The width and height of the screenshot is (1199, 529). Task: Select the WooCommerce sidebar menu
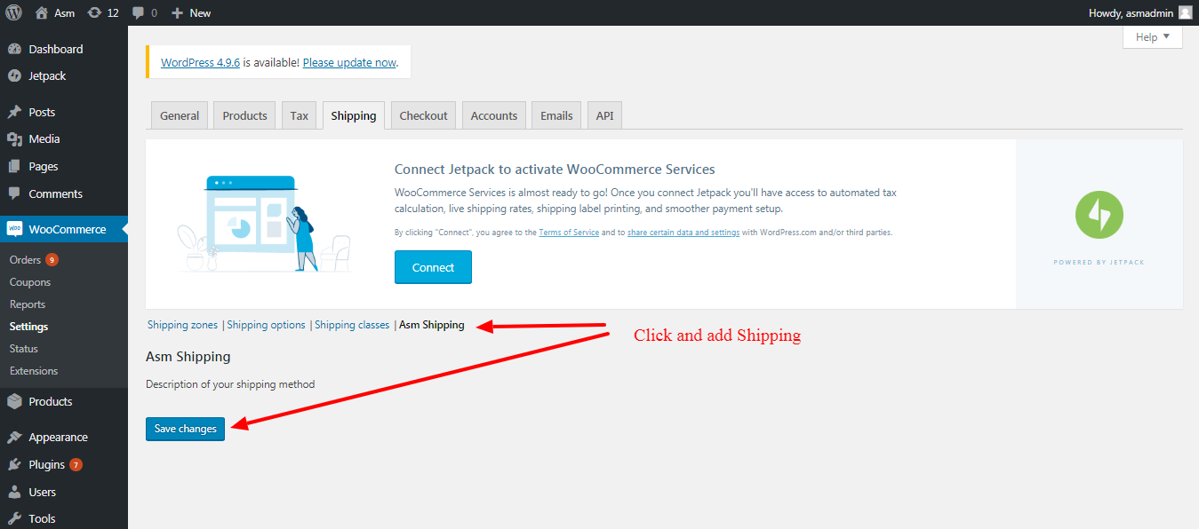click(x=64, y=229)
